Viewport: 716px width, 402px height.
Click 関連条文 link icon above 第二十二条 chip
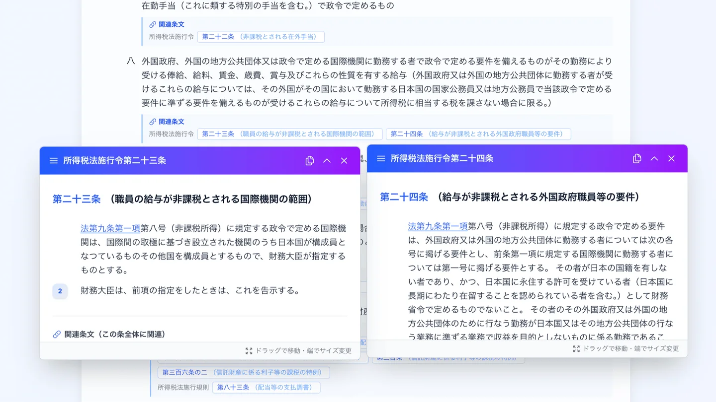pyautogui.click(x=153, y=24)
